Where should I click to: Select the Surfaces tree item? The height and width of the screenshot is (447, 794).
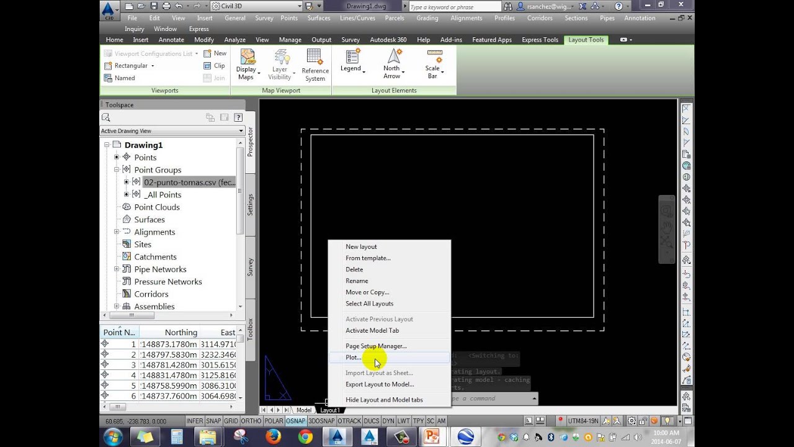coord(149,219)
